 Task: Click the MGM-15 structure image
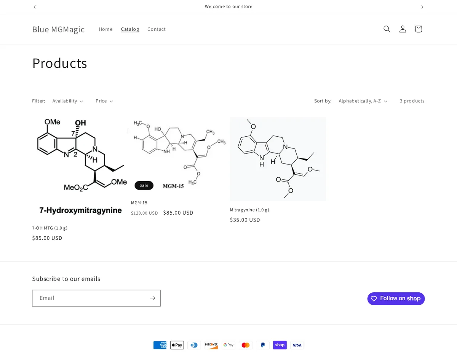179,155
